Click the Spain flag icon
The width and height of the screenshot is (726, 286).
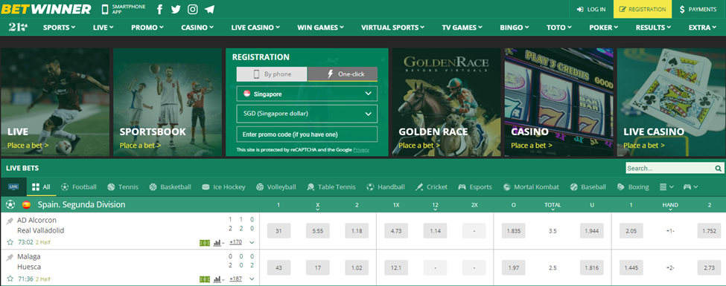26,204
